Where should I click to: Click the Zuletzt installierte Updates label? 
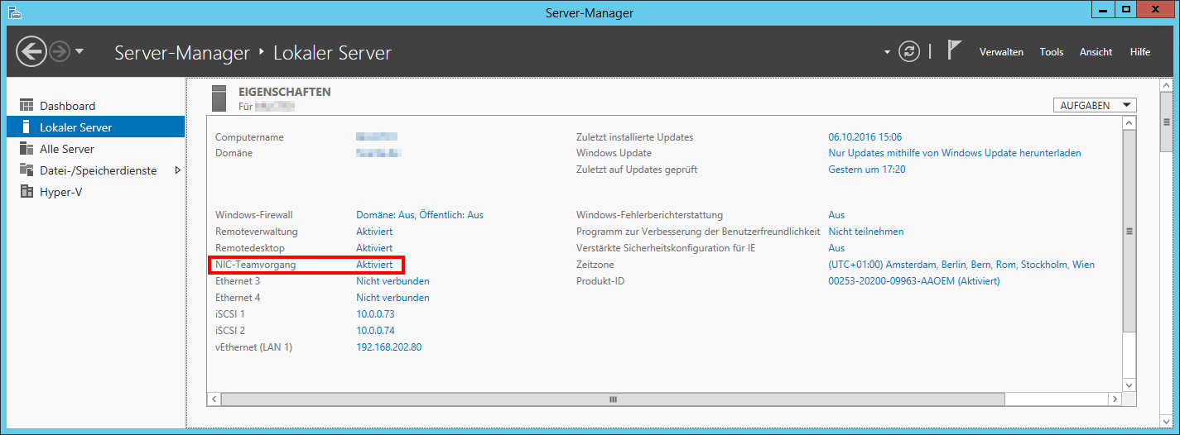634,137
